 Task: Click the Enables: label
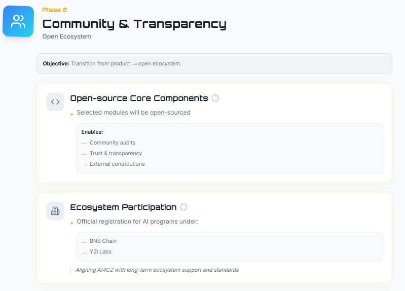[x=92, y=132]
